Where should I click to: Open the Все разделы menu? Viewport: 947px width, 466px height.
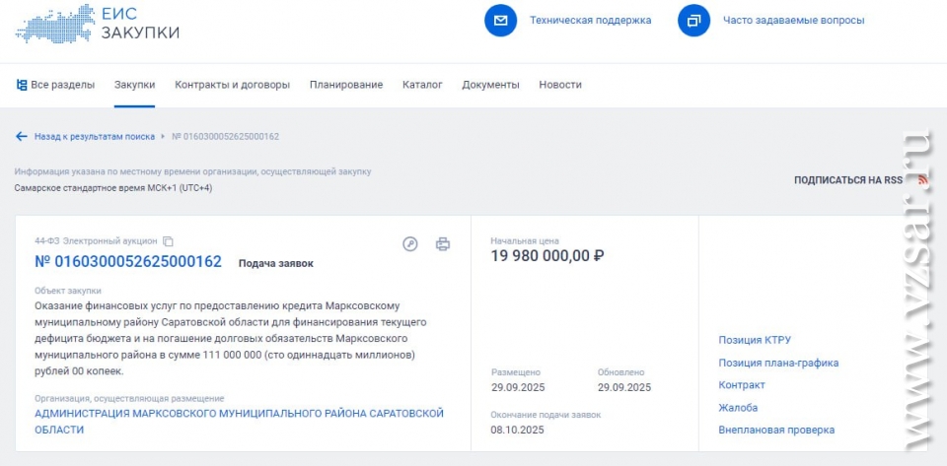coord(55,85)
